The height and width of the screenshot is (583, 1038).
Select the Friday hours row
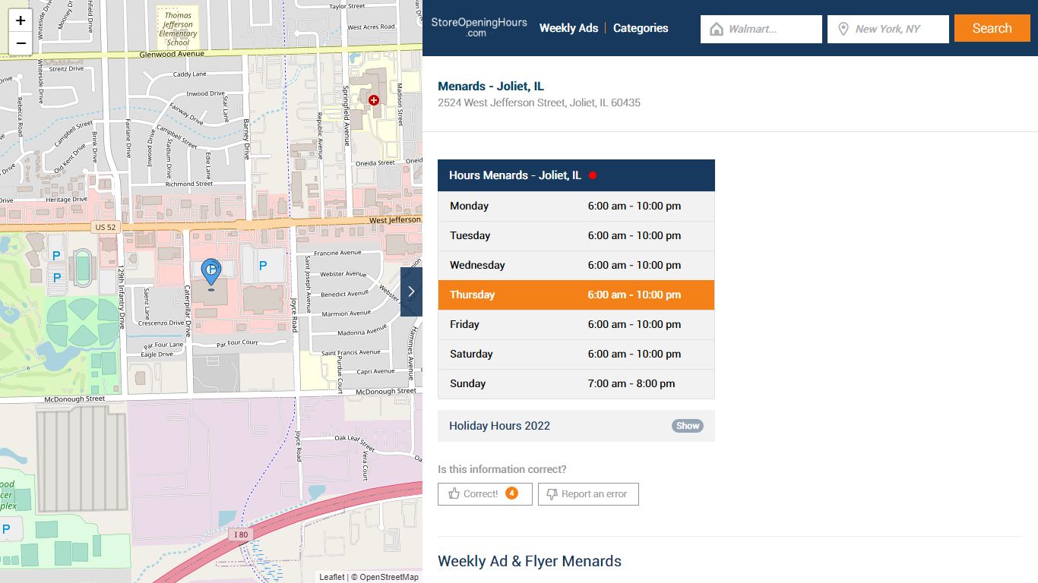pyautogui.click(x=576, y=324)
